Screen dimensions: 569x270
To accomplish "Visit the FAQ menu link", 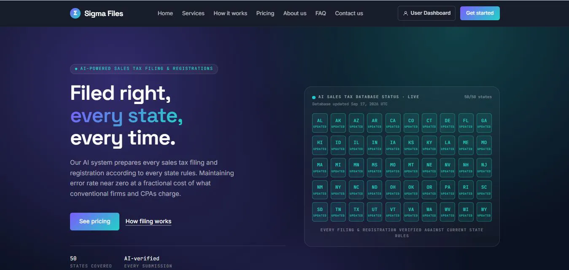I will (321, 13).
